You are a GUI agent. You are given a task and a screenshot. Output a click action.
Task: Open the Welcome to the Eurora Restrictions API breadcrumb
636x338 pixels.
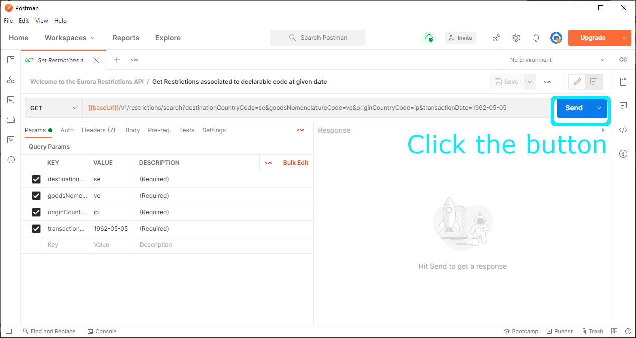(87, 82)
